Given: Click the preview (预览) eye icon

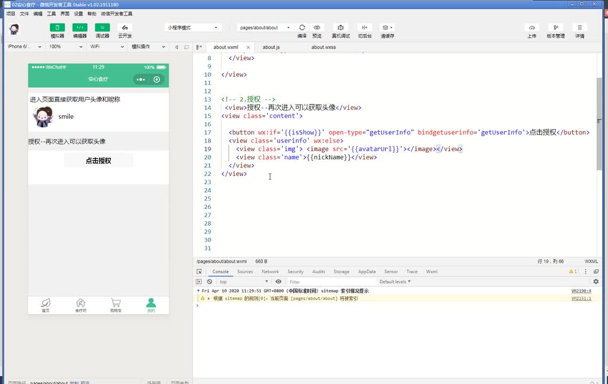Looking at the screenshot, I should [x=317, y=28].
